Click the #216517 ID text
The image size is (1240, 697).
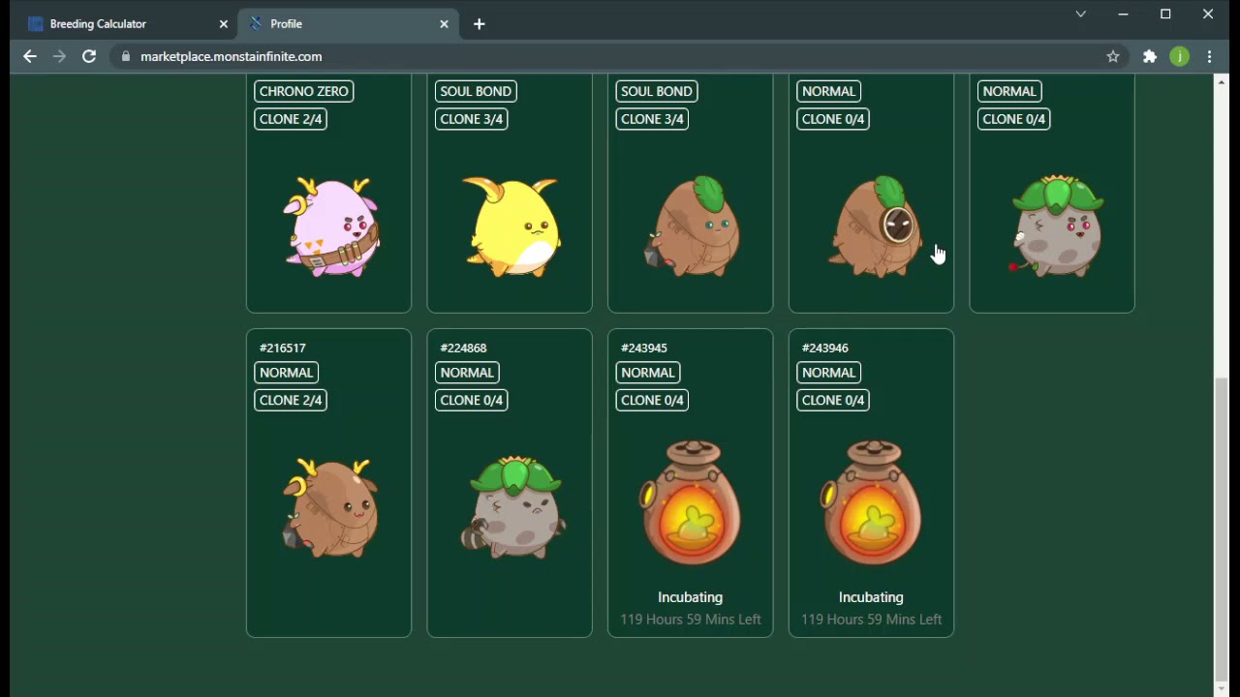pyautogui.click(x=283, y=348)
